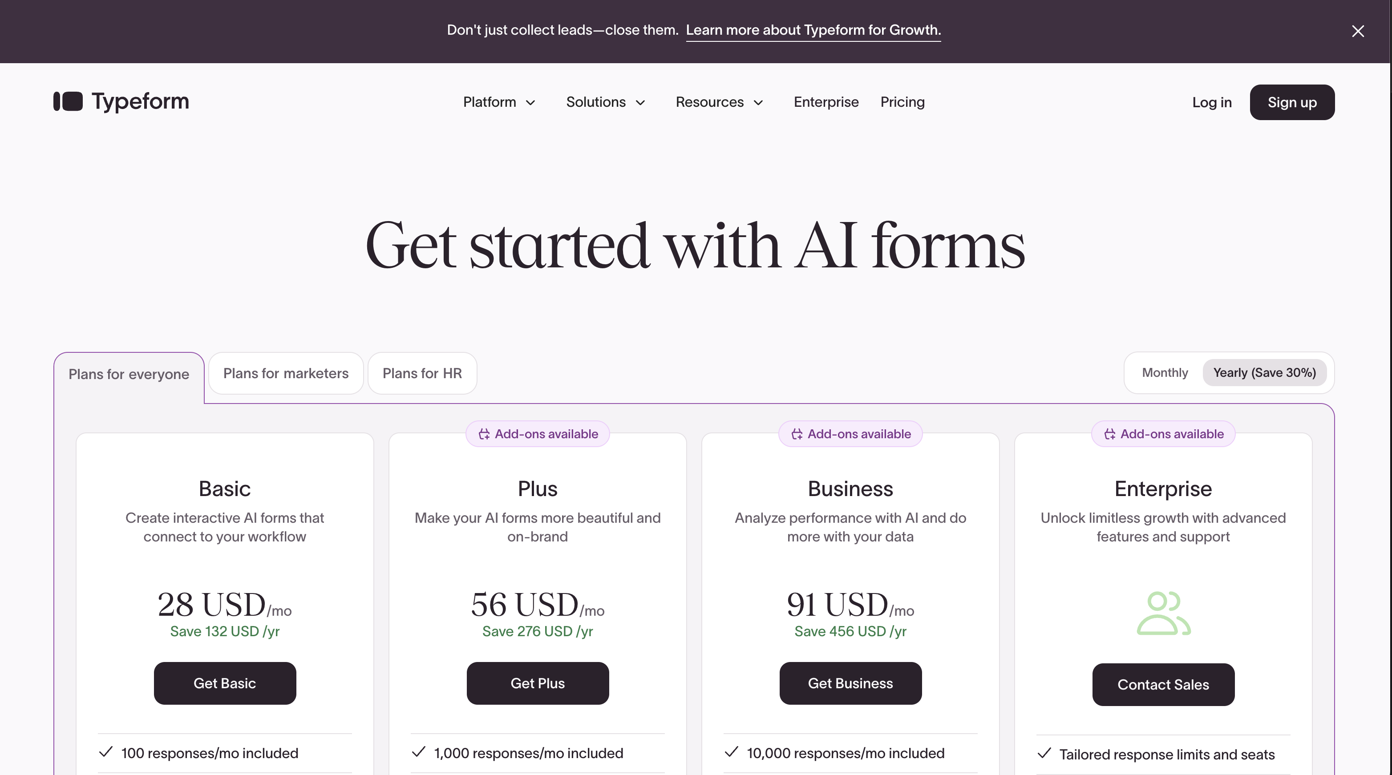Open Learn more about Typeform for Growth

(813, 30)
